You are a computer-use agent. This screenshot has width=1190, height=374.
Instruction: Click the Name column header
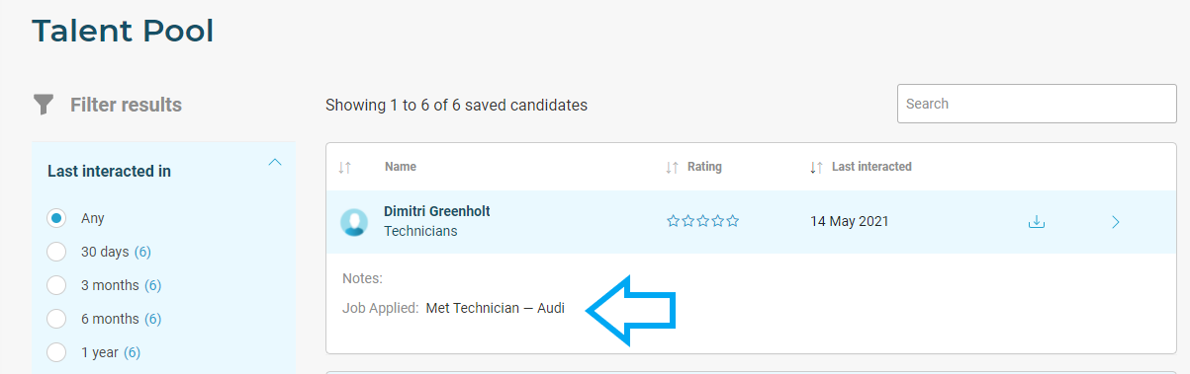tap(401, 167)
